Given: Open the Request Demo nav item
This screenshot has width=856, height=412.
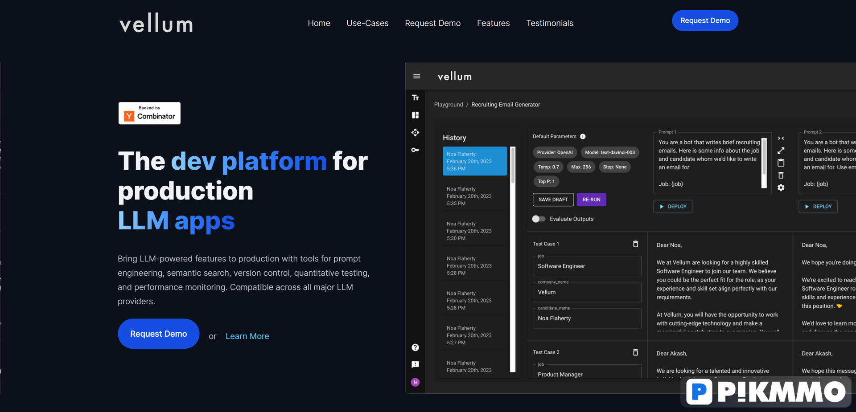Looking at the screenshot, I should pos(432,23).
